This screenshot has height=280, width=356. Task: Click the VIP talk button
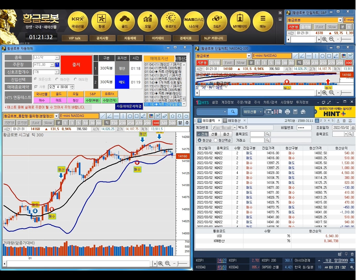pos(75,38)
